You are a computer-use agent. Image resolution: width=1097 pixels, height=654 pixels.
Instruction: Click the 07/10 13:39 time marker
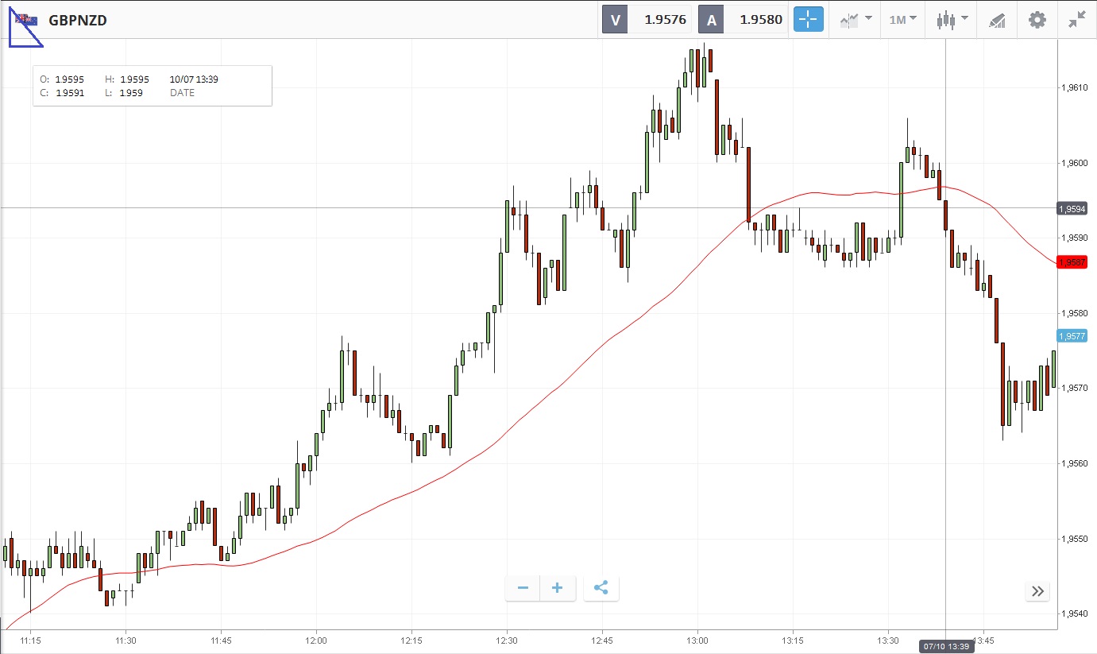945,646
